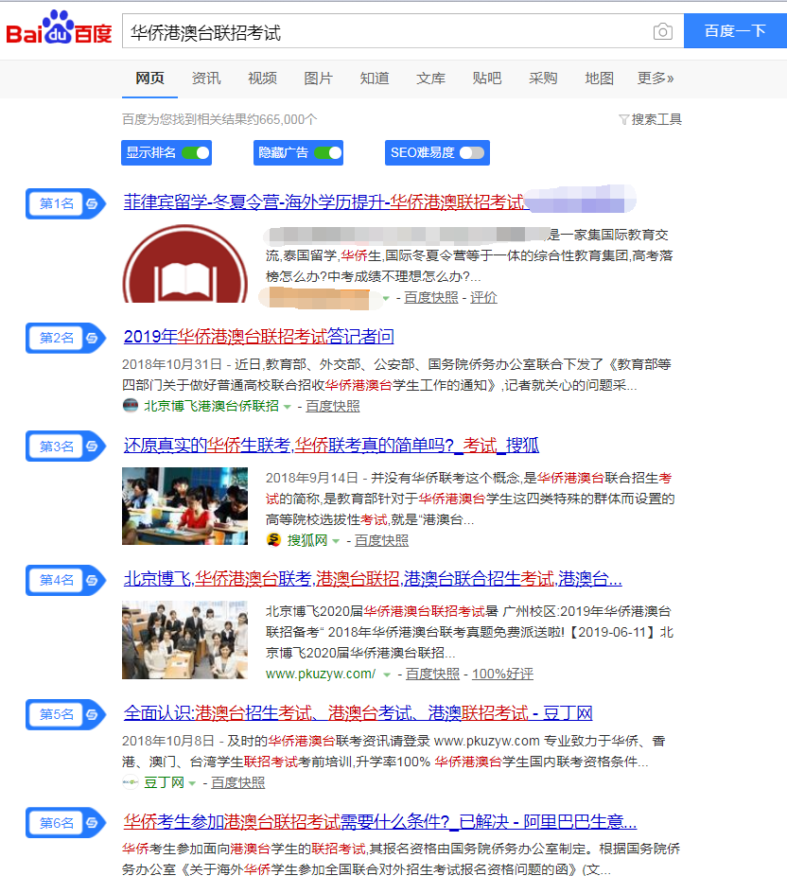Switch to the 视频 tab
This screenshot has width=787, height=876.
click(x=262, y=79)
